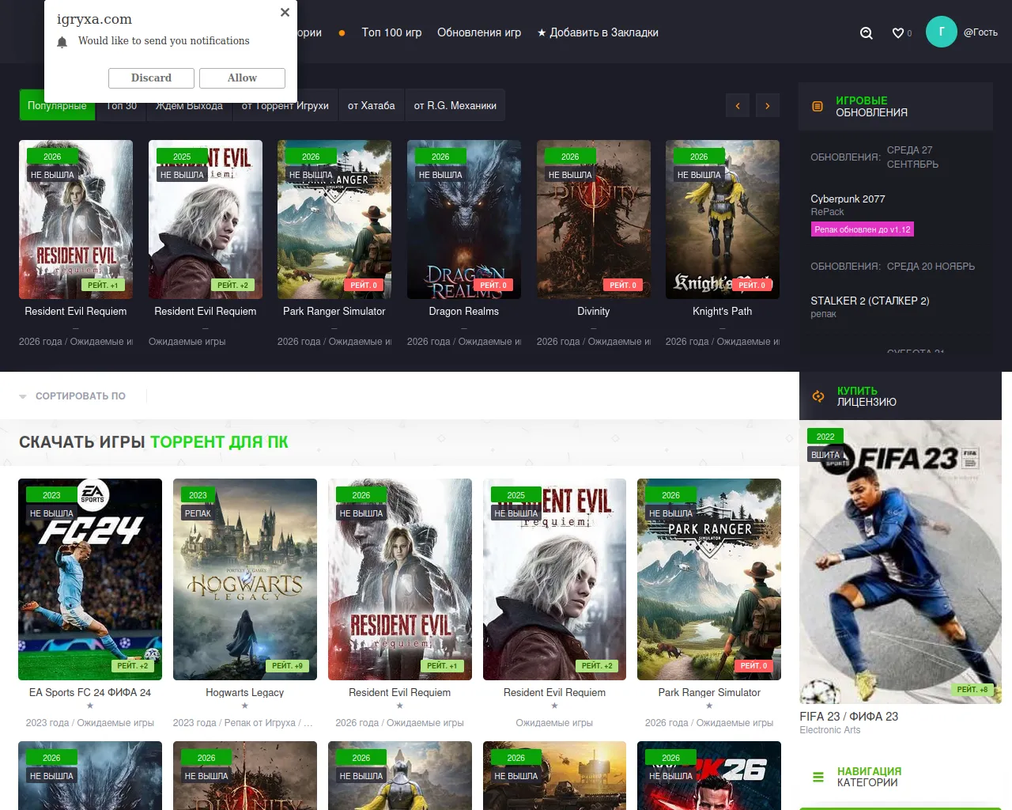Screen dimensions: 1012x810
Task: Click the ВШИТА label on FIFA 23
Action: [x=825, y=455]
